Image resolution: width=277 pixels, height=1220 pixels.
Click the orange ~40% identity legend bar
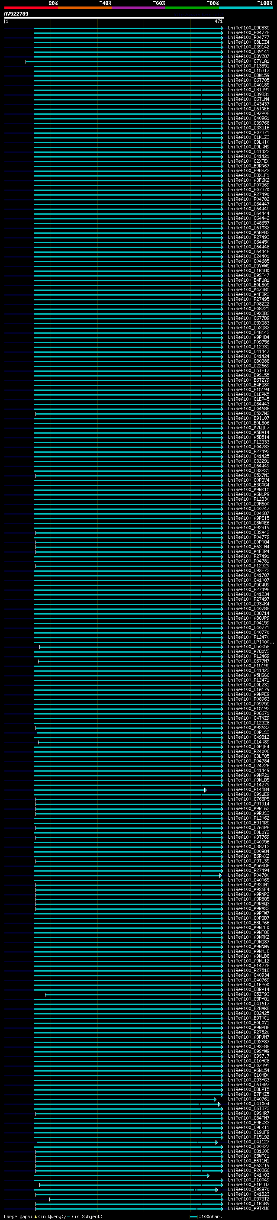[x=85, y=8]
